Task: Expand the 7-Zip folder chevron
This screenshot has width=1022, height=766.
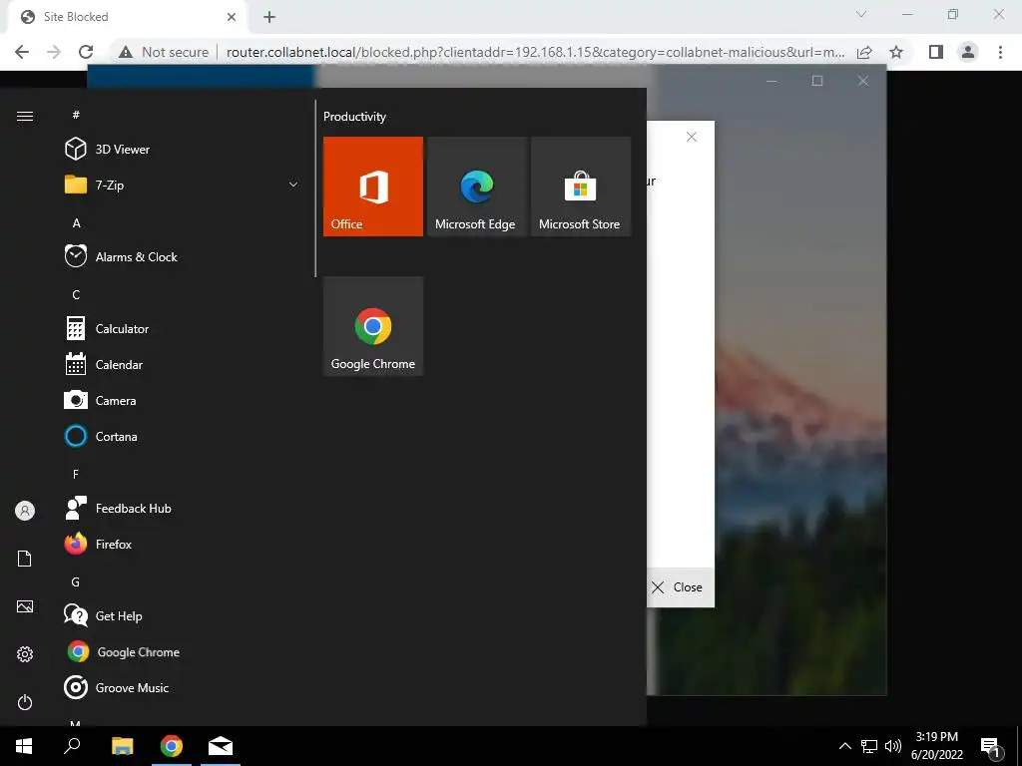Action: pos(293,185)
